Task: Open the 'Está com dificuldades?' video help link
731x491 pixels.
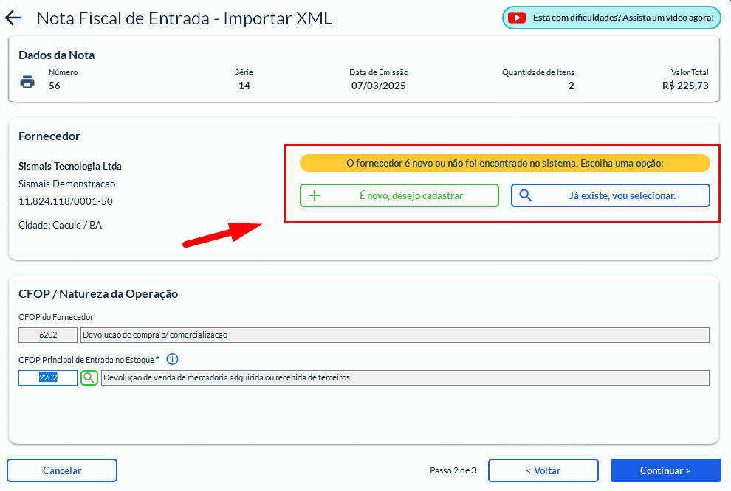Action: click(622, 18)
